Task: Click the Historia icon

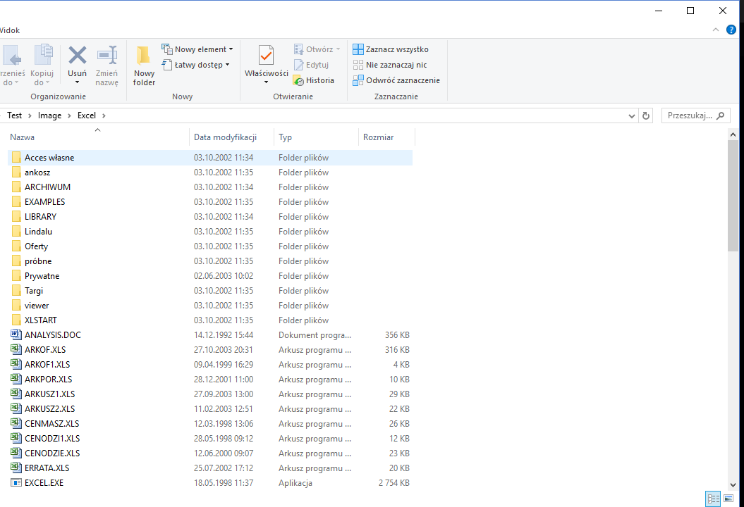Action: click(x=299, y=80)
